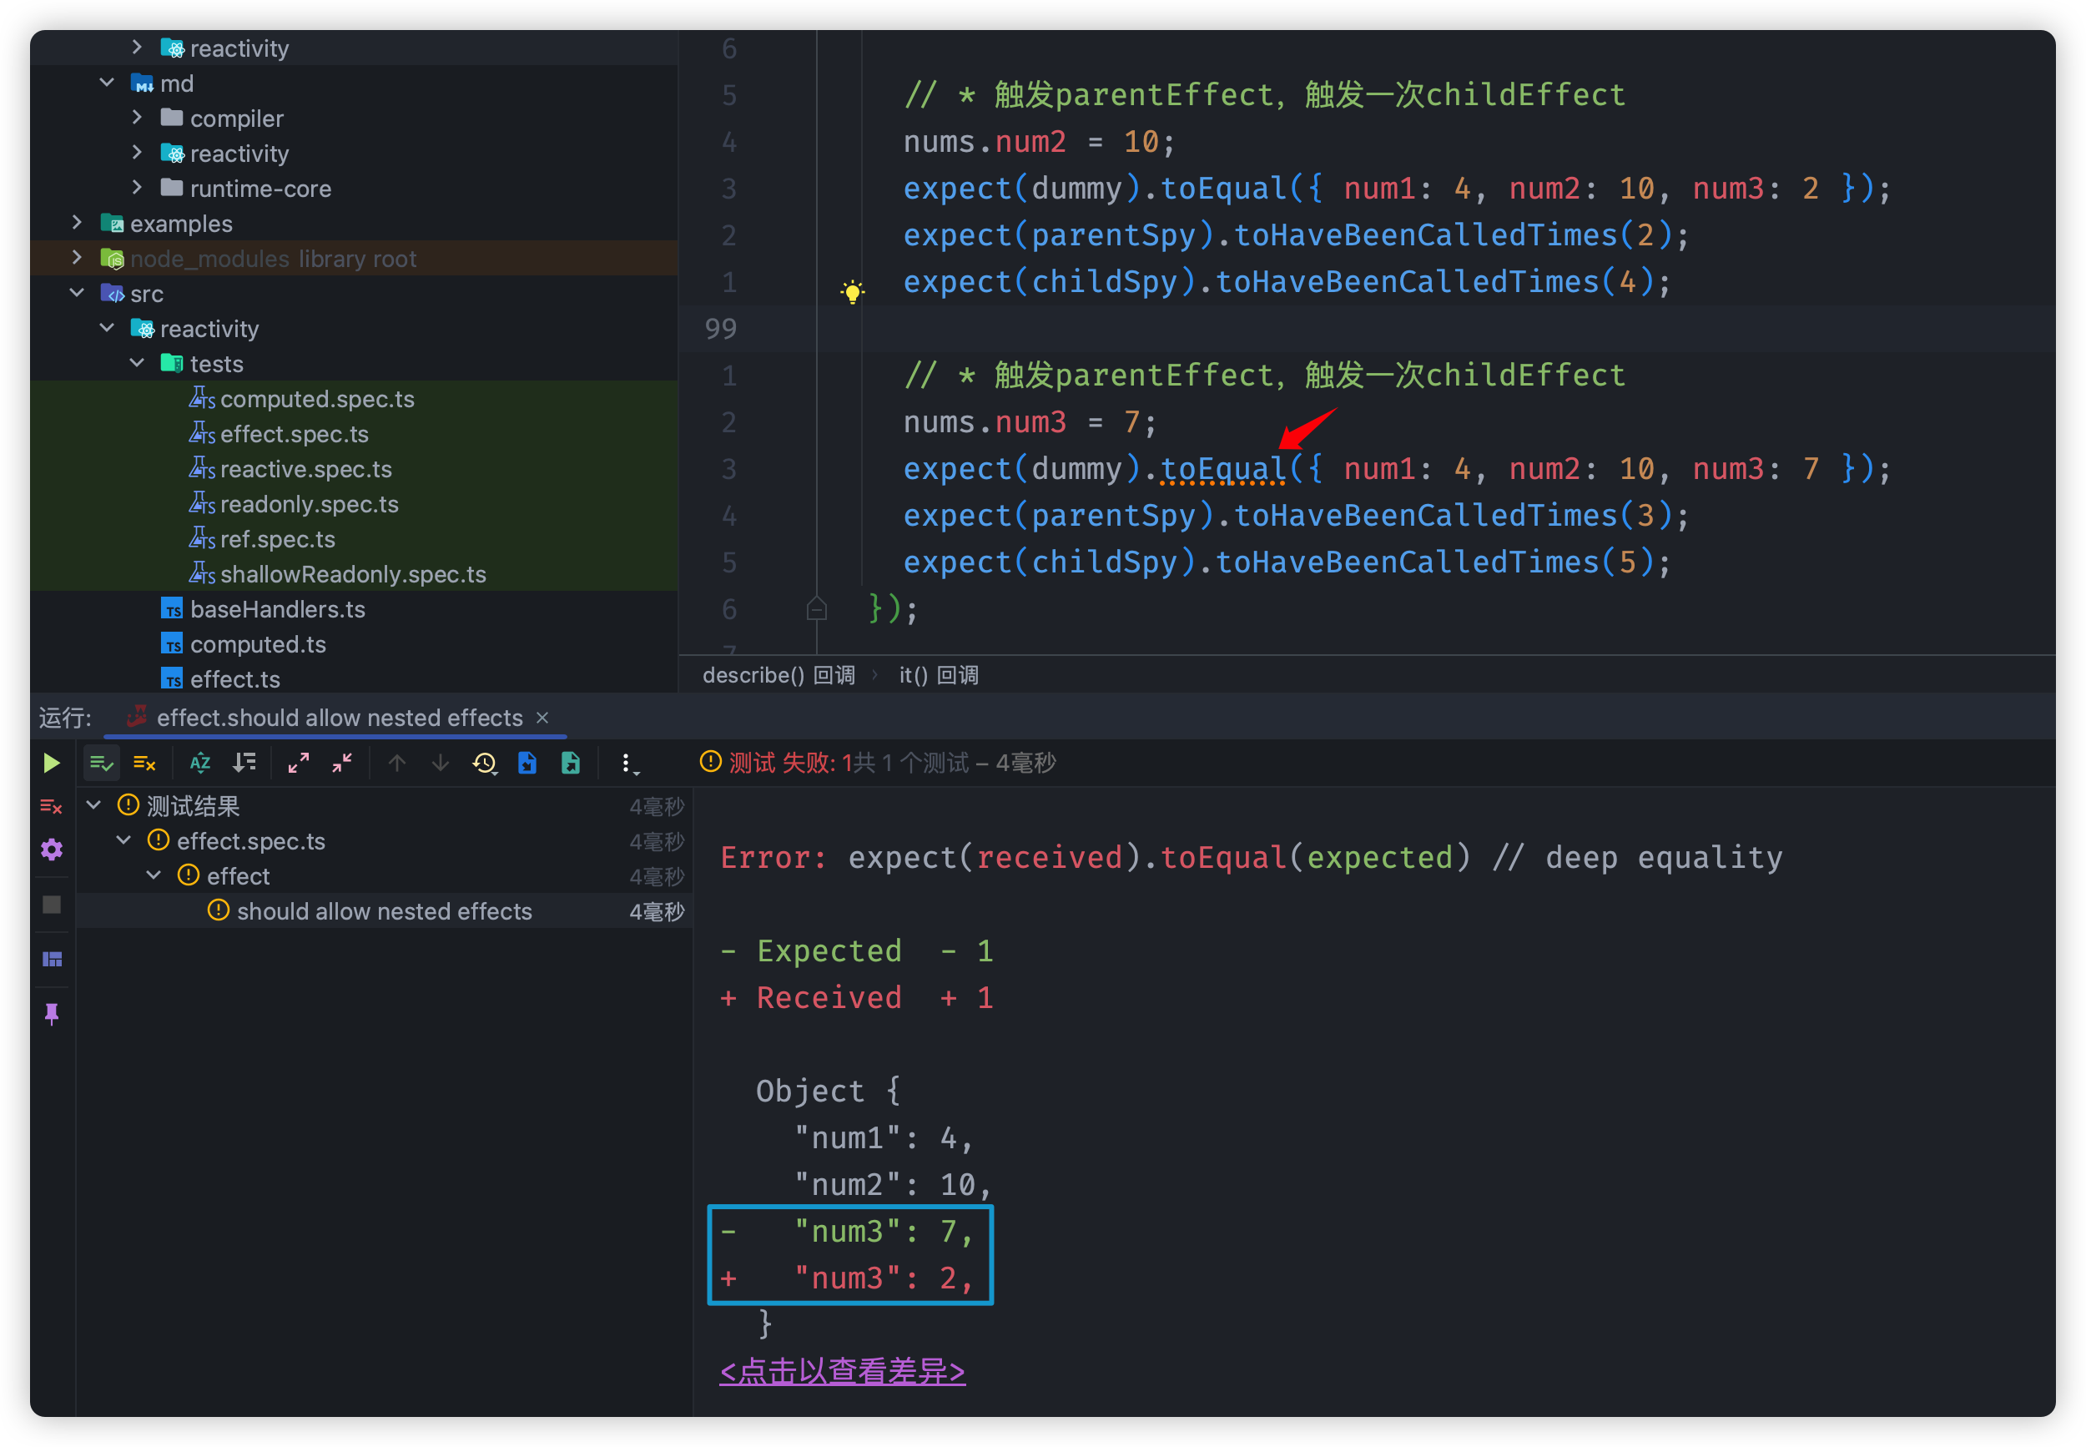This screenshot has width=2086, height=1447.
Task: Click line number 99 in gutter
Action: (x=721, y=328)
